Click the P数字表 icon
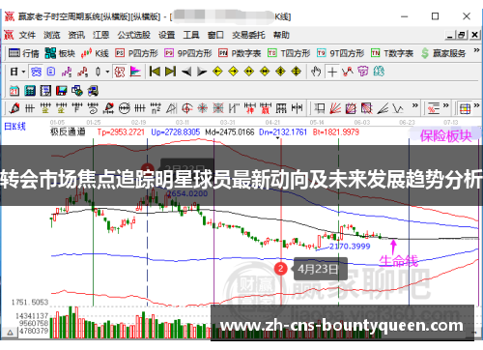This screenshot has width=483, height=350. pos(223,53)
